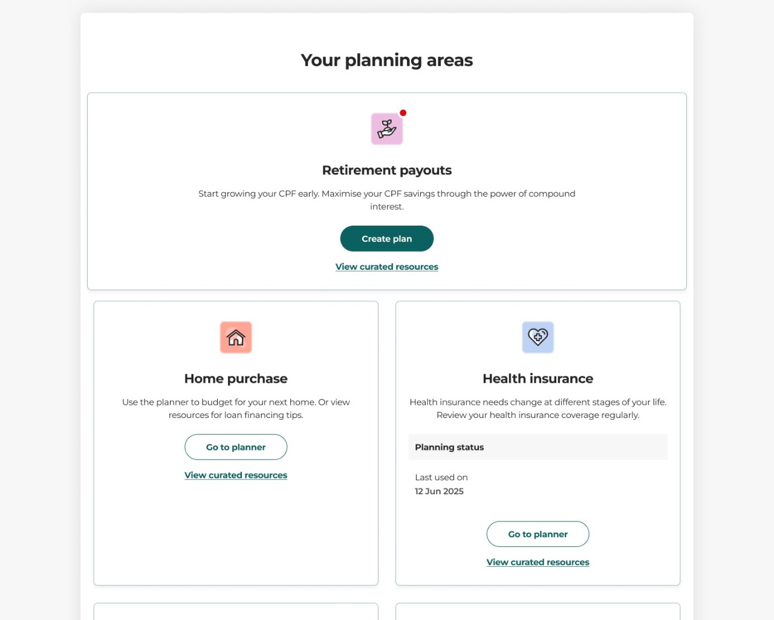Click the Your planning areas title

point(387,60)
